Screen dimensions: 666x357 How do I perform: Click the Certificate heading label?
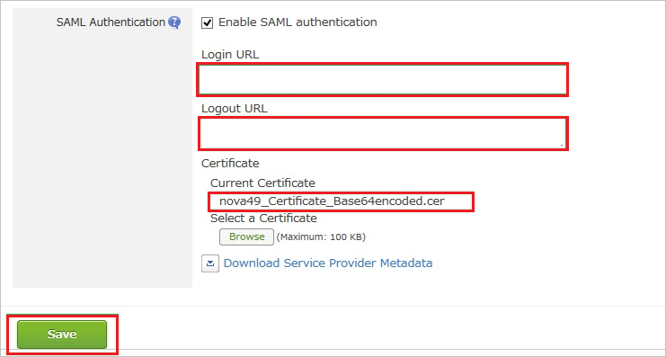pos(230,163)
